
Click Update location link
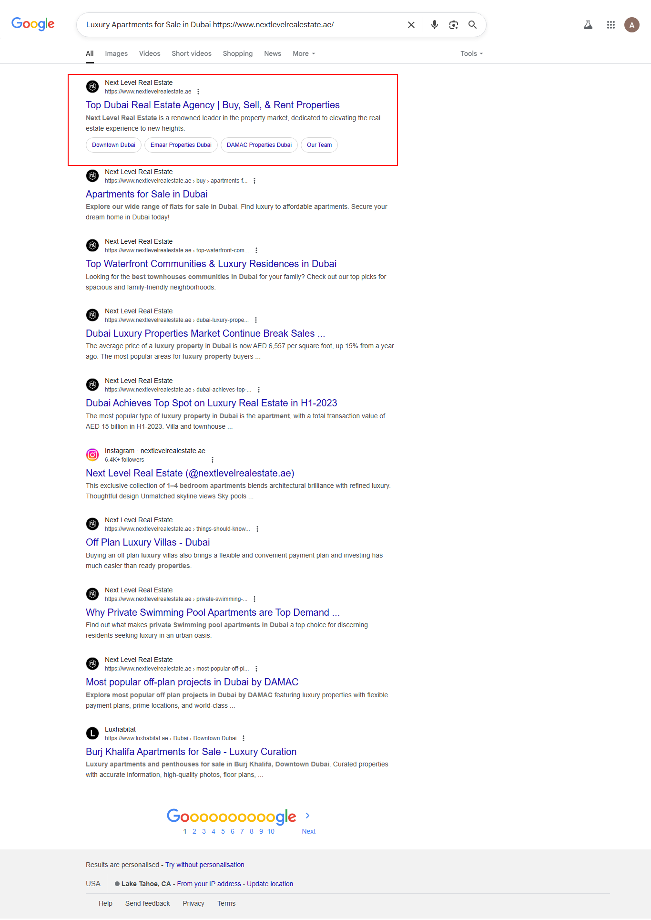[x=270, y=884]
